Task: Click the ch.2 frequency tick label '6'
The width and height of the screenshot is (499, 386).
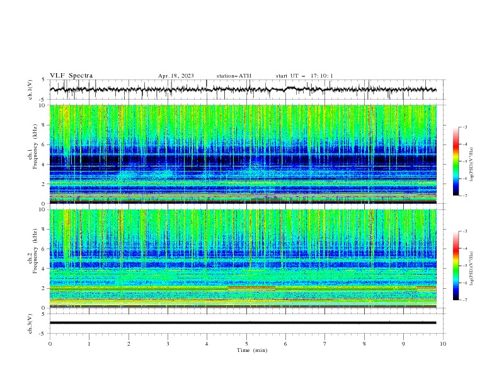Action: (x=45, y=249)
